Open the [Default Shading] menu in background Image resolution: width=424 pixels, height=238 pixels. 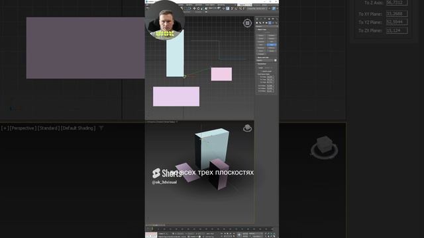pyautogui.click(x=78, y=128)
